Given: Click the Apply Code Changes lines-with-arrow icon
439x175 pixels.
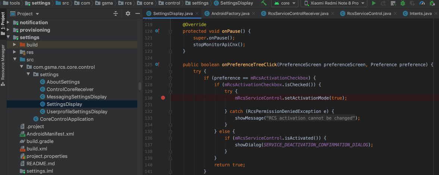Looking at the screenshot, I should (393, 3).
